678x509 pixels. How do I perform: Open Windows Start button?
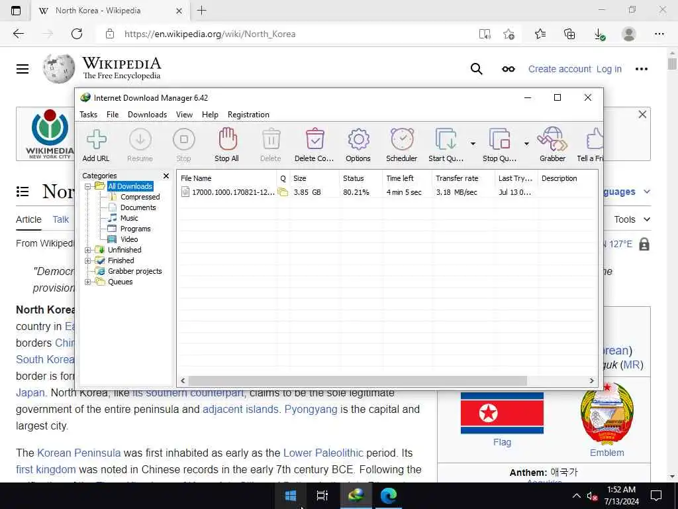point(291,496)
